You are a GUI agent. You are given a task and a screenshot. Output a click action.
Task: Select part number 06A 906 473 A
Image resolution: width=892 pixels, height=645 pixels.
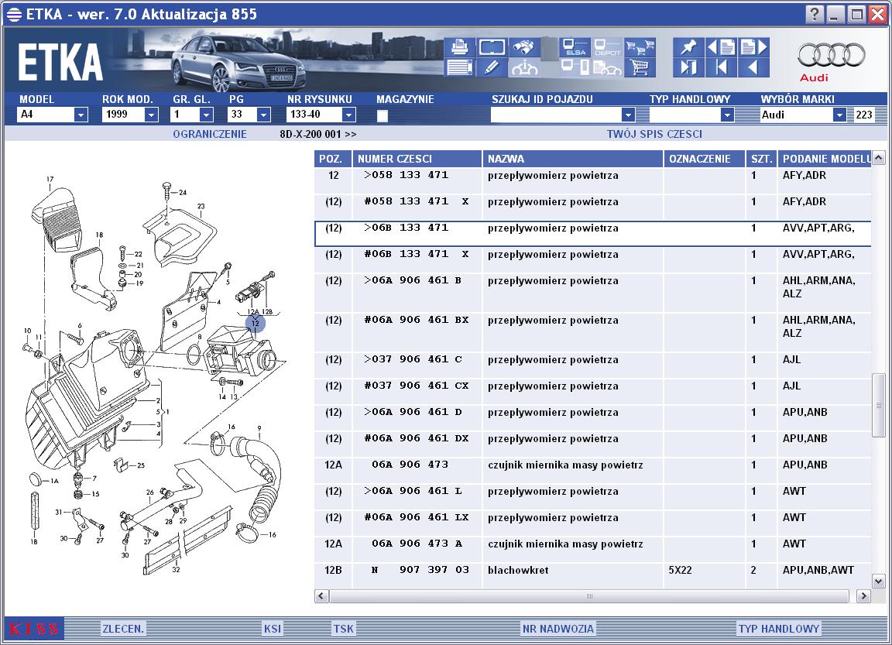(x=417, y=544)
